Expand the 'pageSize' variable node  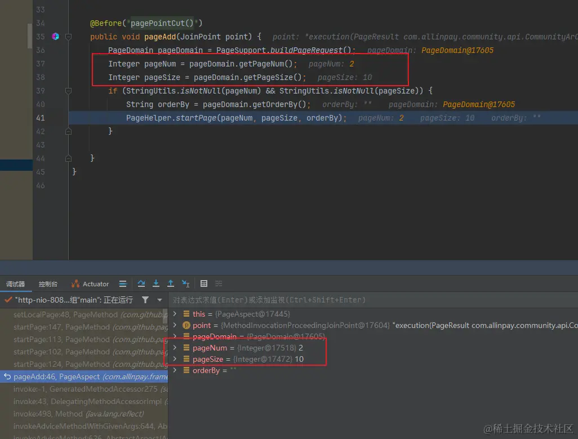pos(175,358)
